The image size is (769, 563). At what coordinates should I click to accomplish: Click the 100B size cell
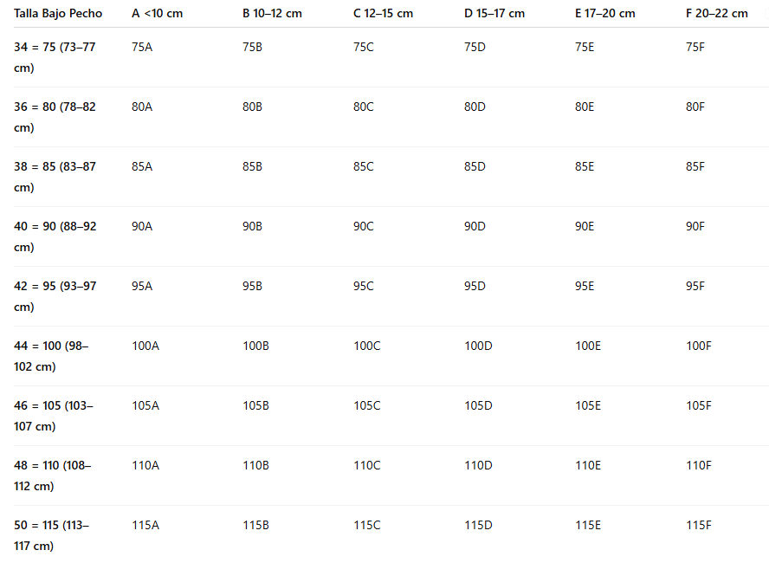tap(255, 346)
